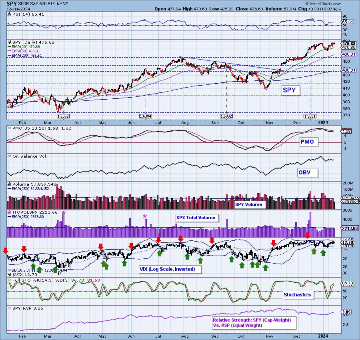
Task: Click the 'Low 475.23' value
Action: click(221, 9)
